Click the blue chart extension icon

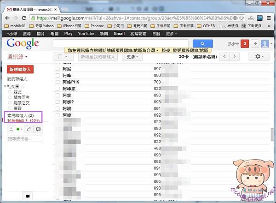click(260, 18)
